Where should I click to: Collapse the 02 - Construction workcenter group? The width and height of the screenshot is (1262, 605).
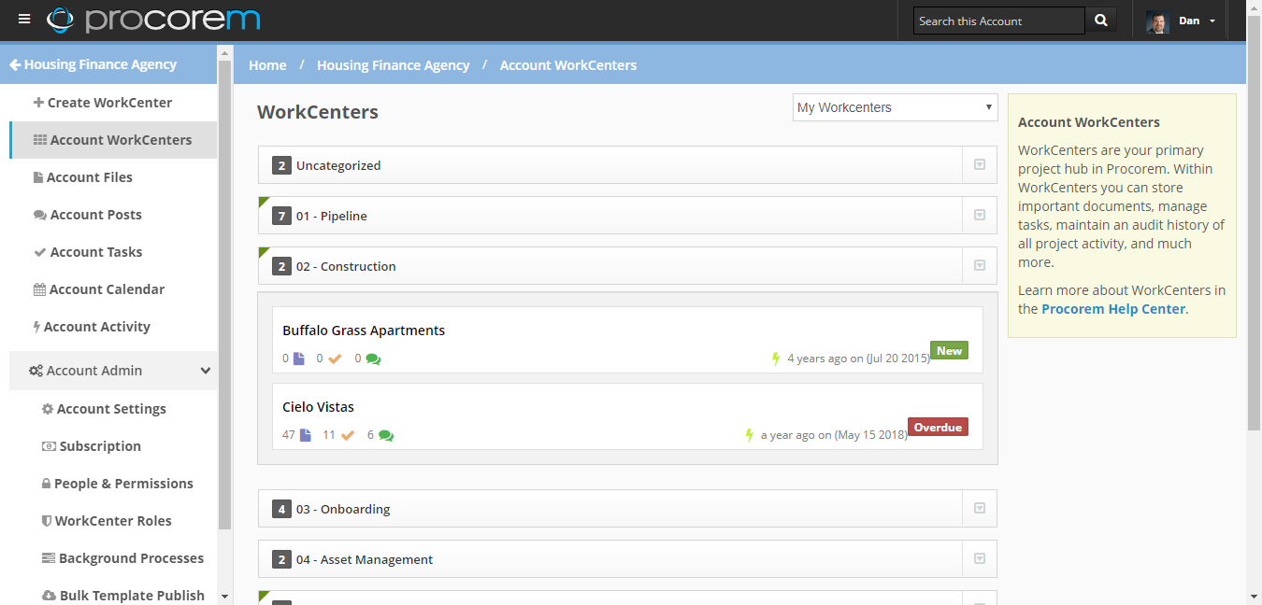(x=979, y=265)
